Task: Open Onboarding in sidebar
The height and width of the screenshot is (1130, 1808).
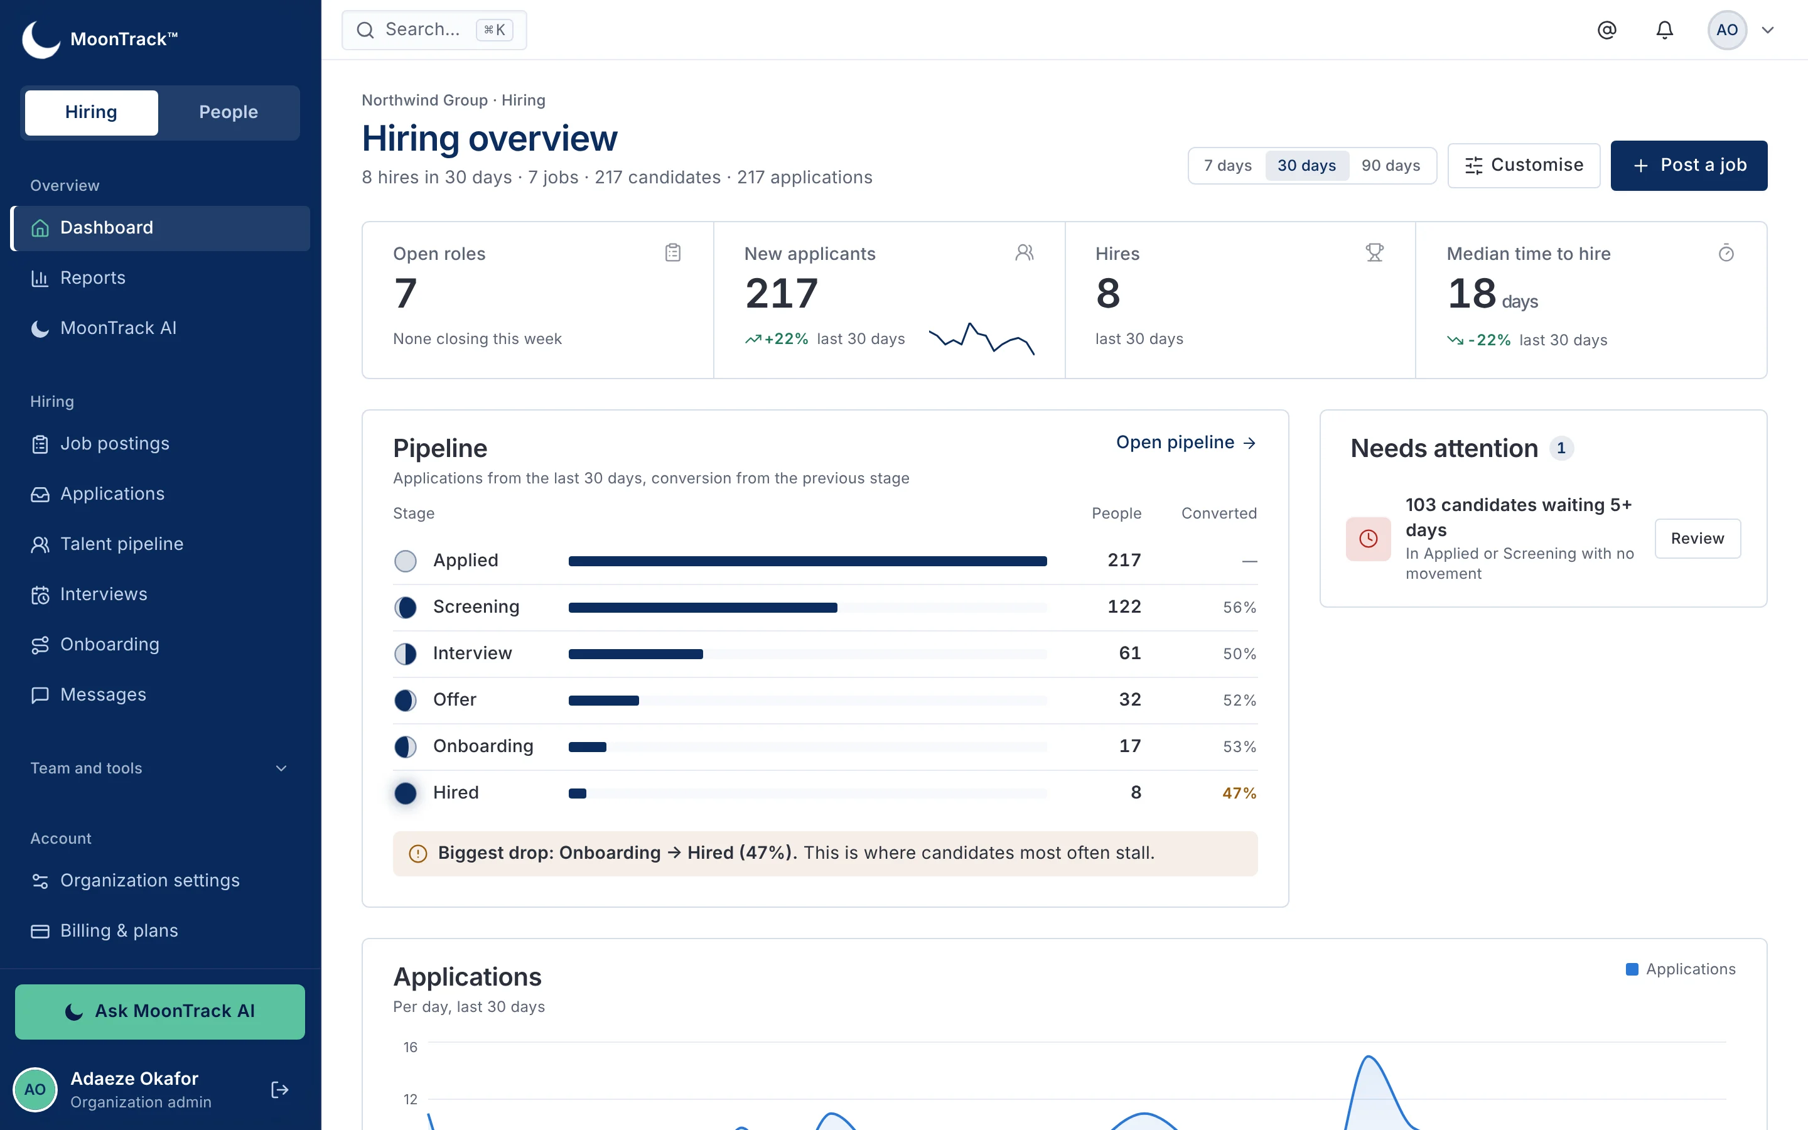Action: click(161, 644)
